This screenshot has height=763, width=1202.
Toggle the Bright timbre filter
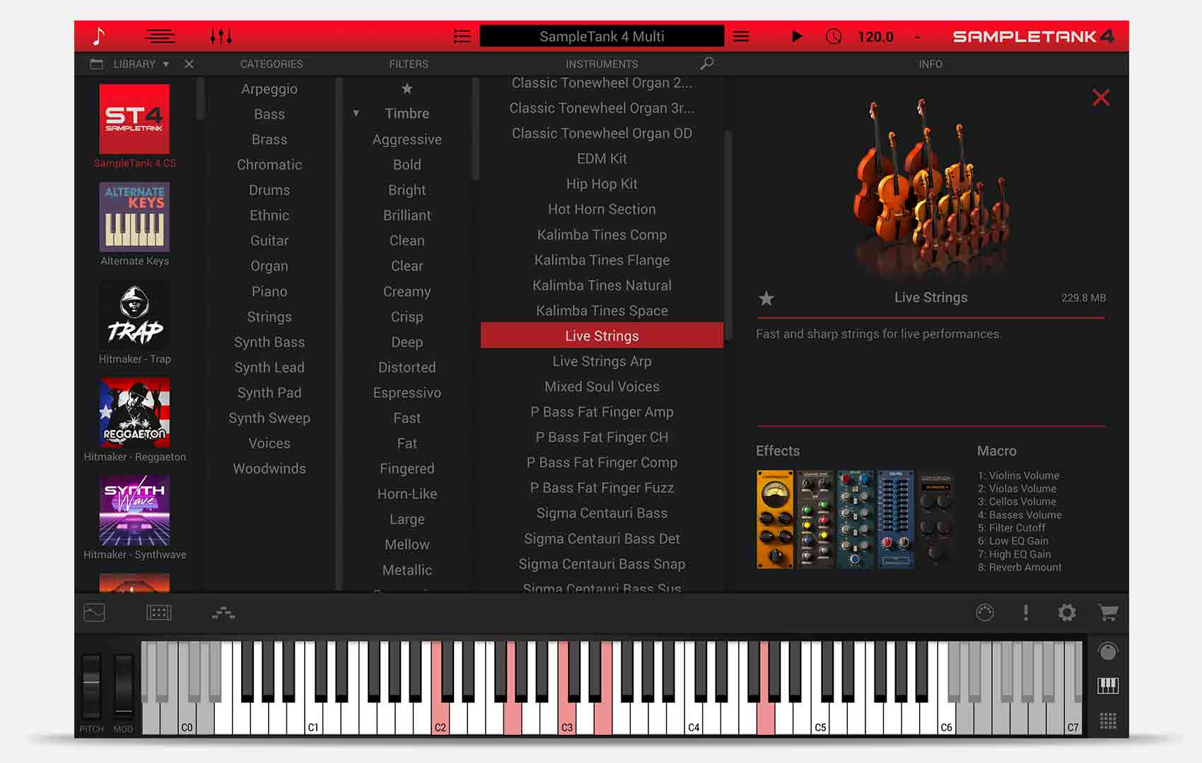pos(407,190)
